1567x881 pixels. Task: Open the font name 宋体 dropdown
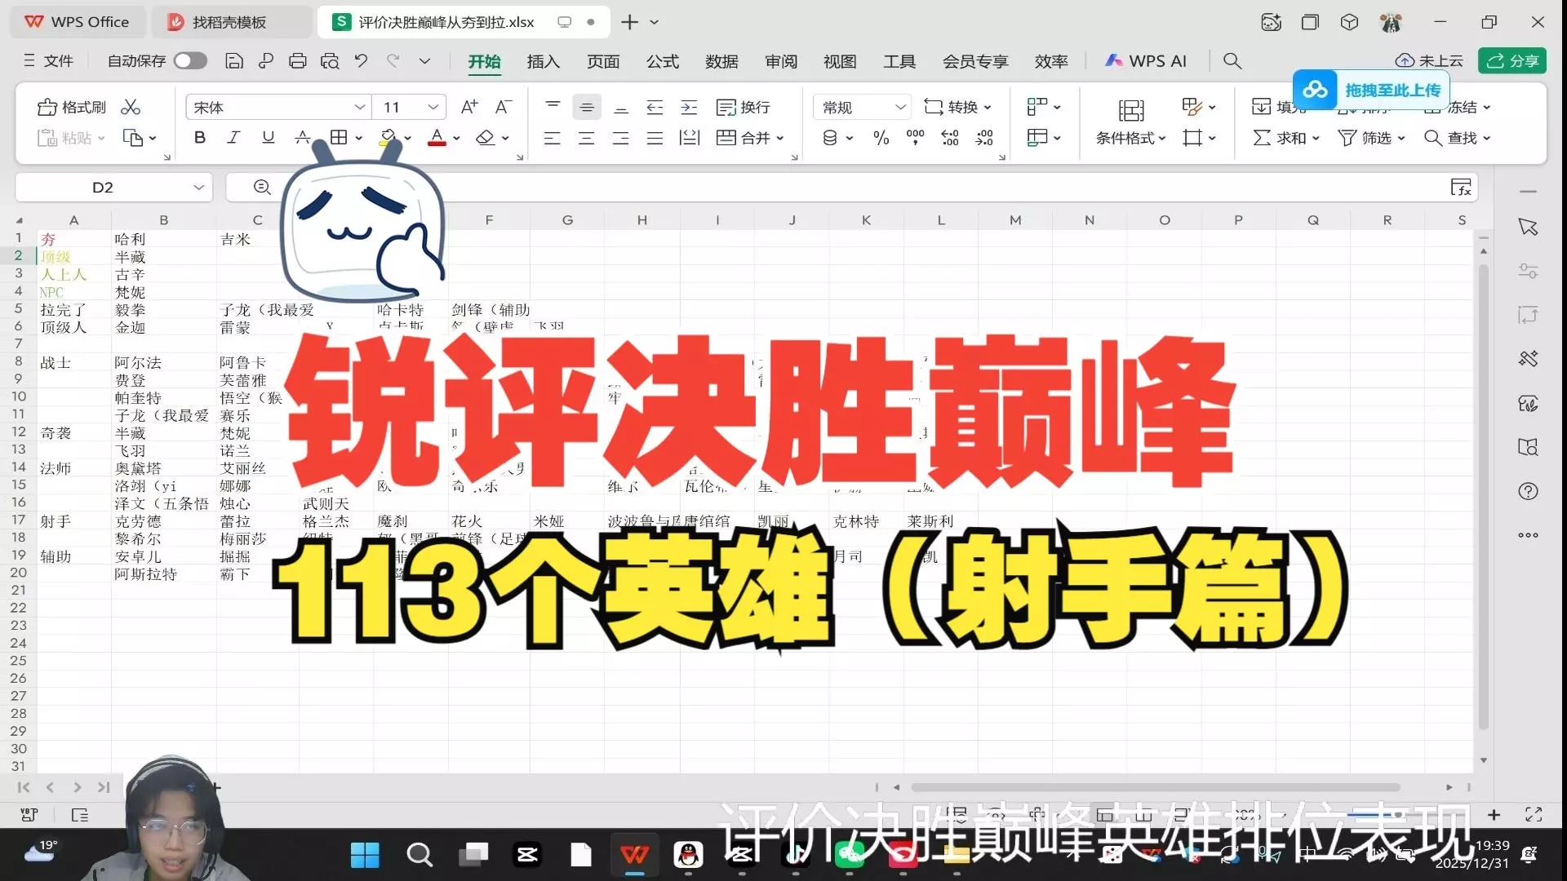359,107
